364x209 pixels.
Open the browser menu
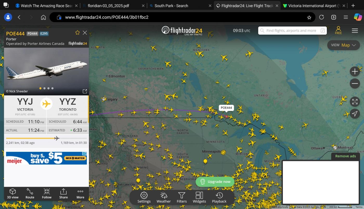pos(346,17)
